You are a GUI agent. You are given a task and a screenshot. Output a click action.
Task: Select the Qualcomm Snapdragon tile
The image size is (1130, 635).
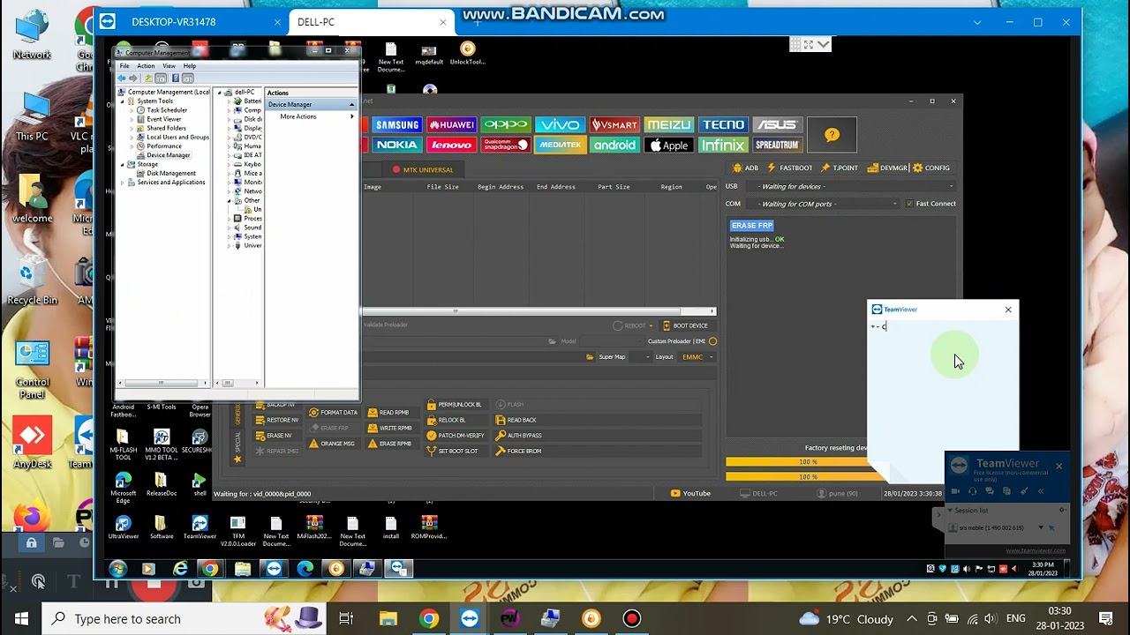[506, 145]
